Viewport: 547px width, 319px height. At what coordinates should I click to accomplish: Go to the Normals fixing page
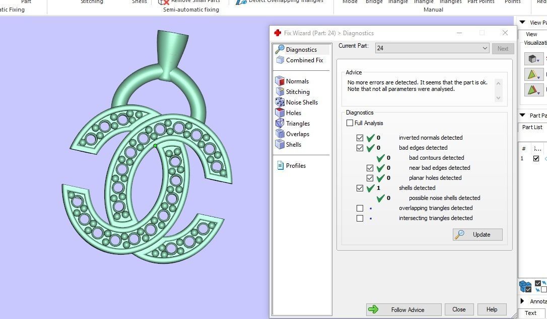click(292, 81)
